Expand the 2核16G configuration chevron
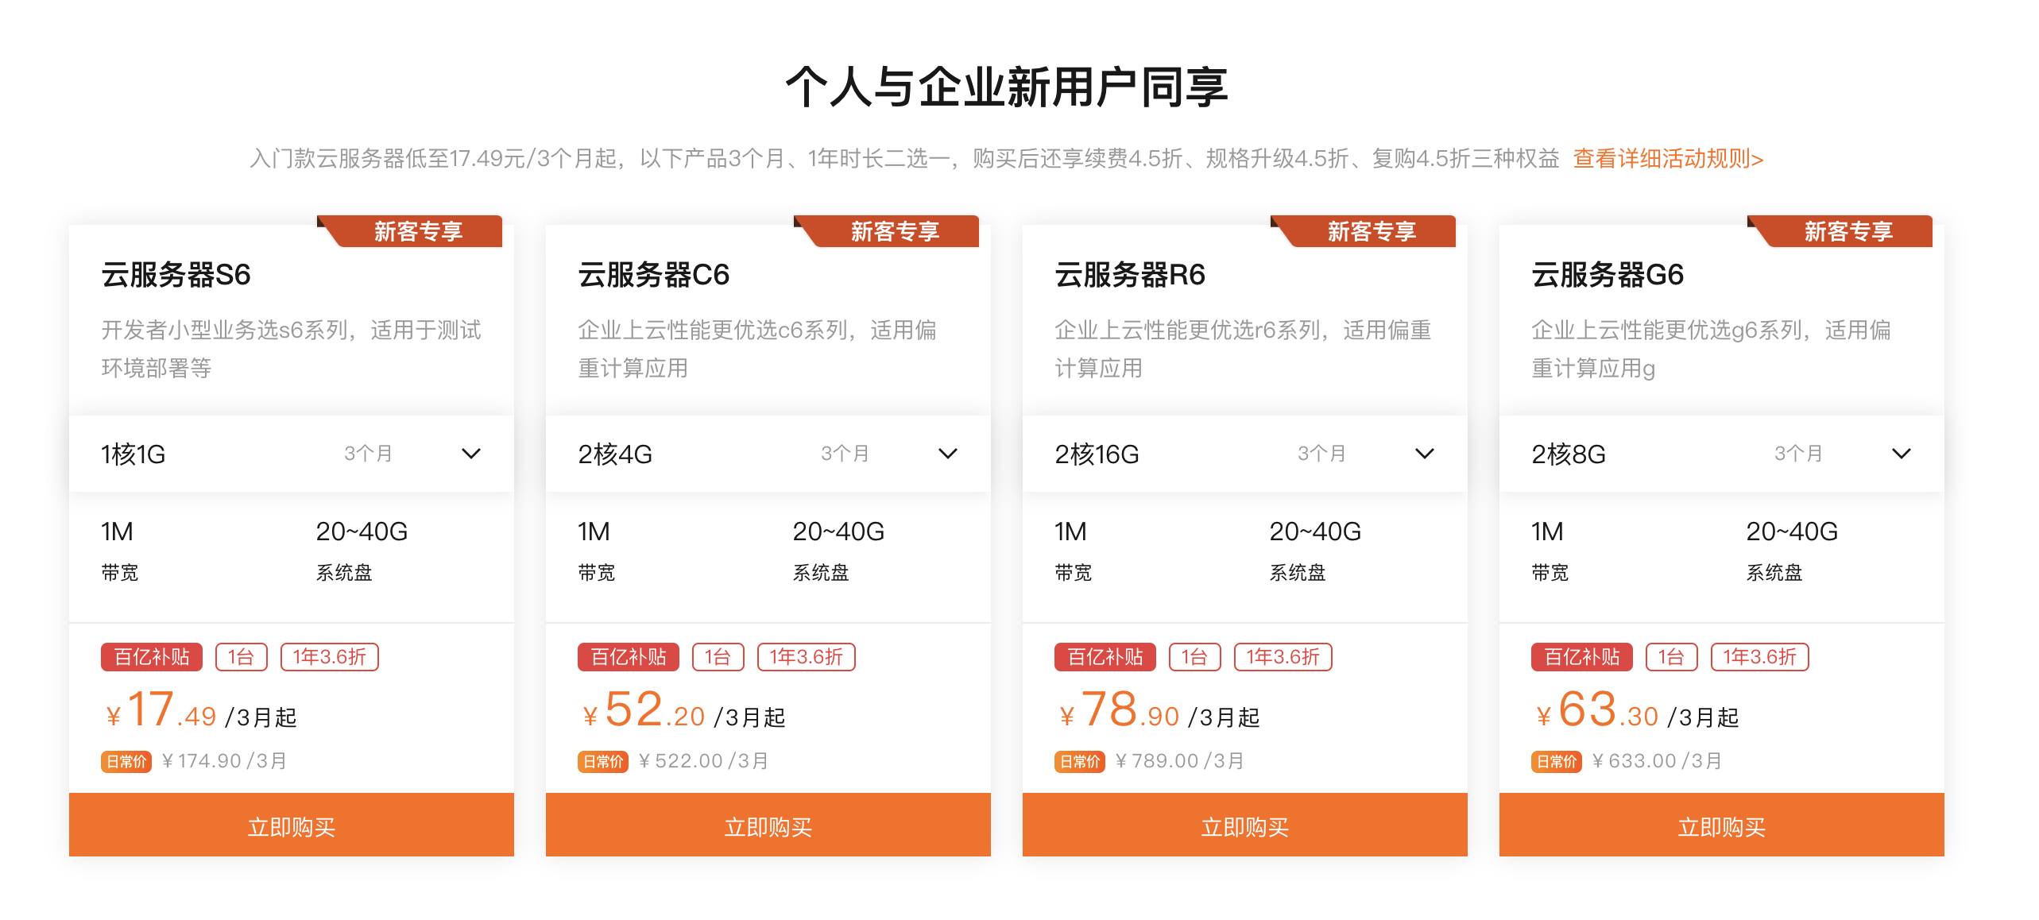The height and width of the screenshot is (920, 2039). 1424,454
